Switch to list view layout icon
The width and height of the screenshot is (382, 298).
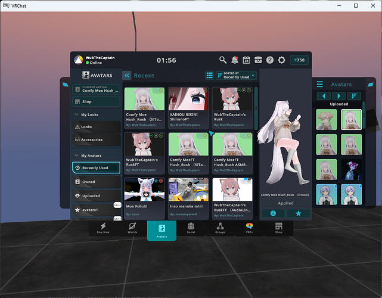210,76
